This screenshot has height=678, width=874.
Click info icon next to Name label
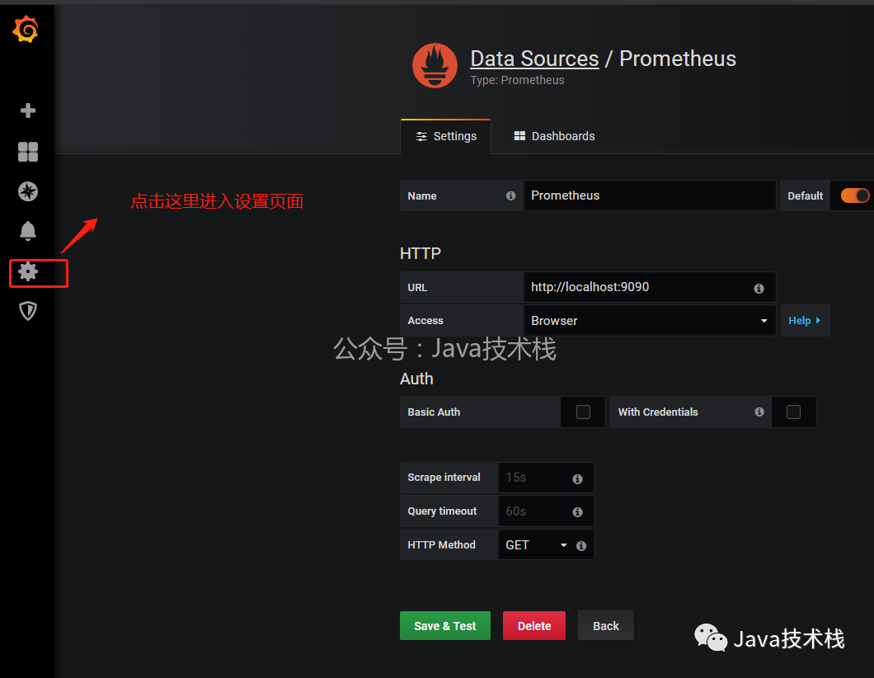[x=510, y=196]
